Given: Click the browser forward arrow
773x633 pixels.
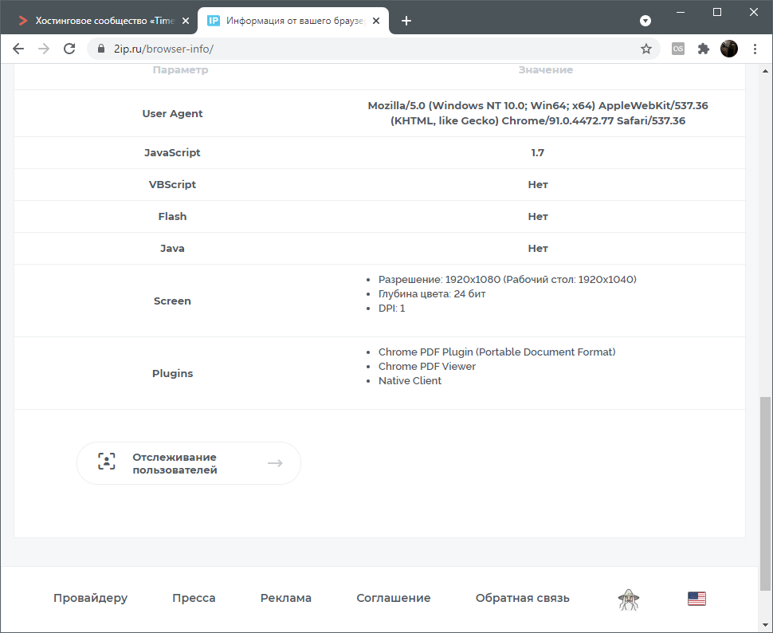Looking at the screenshot, I should click(x=44, y=49).
